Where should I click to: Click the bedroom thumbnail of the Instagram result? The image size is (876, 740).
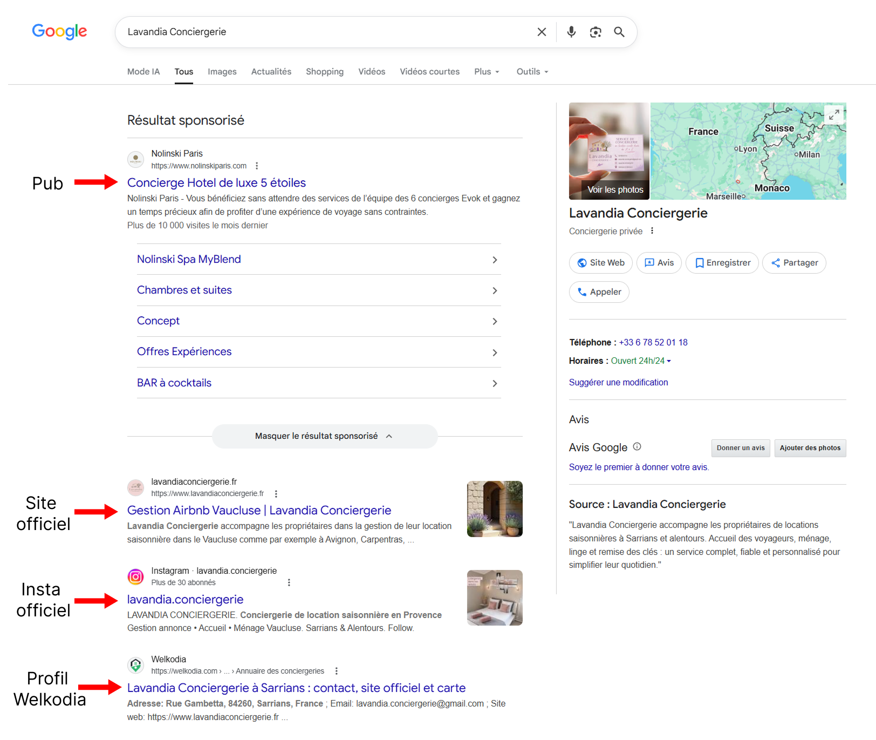(x=495, y=598)
